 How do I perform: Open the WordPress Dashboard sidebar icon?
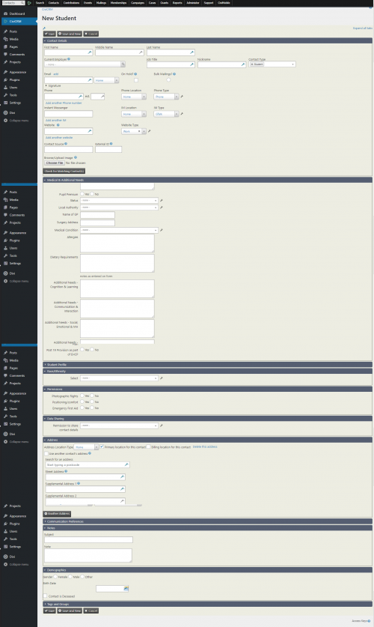(5, 13)
